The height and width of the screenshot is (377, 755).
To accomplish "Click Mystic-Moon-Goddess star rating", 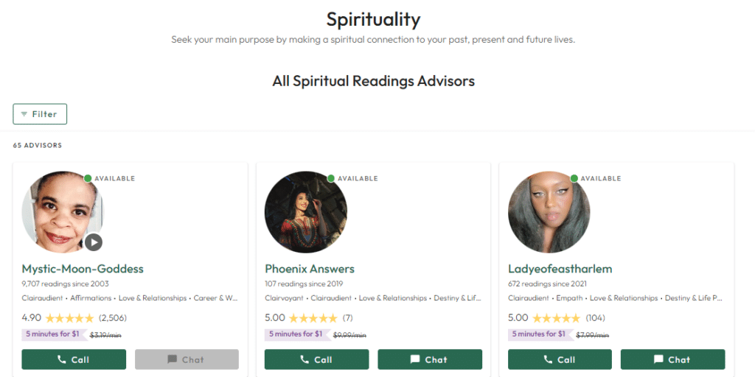I will (69, 318).
